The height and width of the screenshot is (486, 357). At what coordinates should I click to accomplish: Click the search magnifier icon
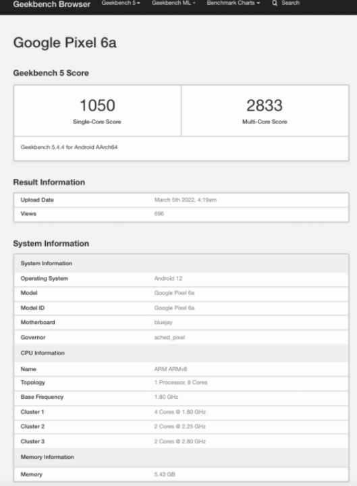click(x=275, y=3)
